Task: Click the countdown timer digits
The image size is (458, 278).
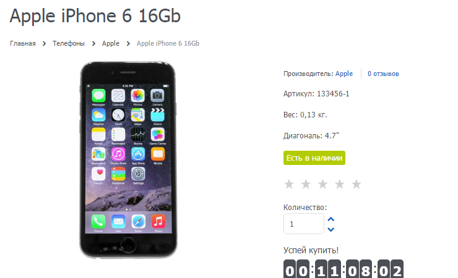Action: point(343,269)
